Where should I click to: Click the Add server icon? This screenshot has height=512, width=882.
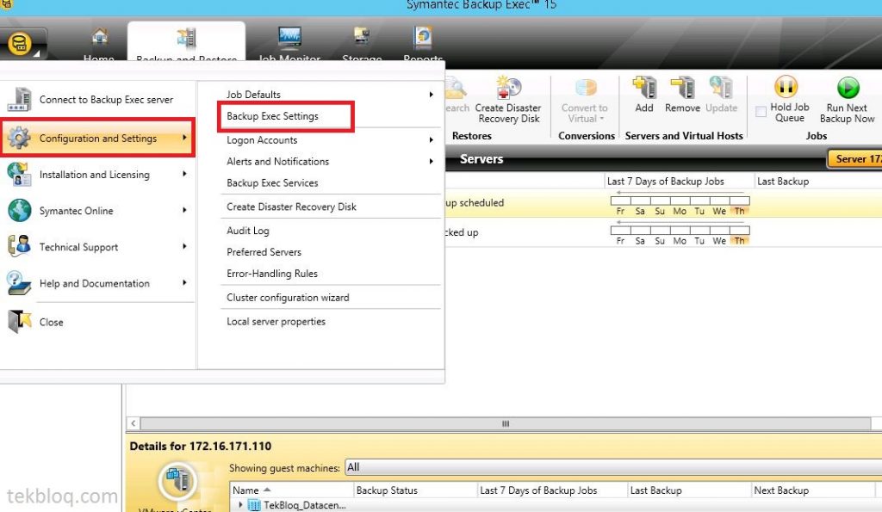coord(644,88)
